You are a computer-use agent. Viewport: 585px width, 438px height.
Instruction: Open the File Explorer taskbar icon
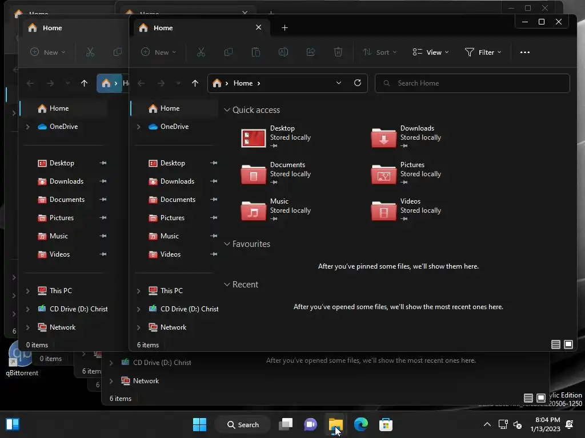[x=335, y=424]
